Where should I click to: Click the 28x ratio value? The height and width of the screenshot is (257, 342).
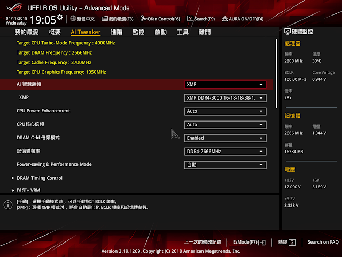287,97
